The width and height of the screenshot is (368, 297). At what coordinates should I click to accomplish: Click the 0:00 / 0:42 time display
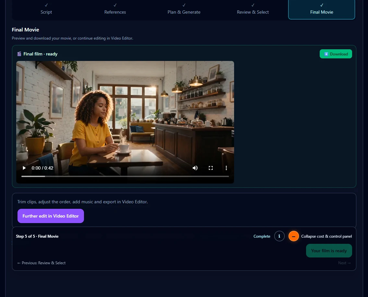coord(42,168)
